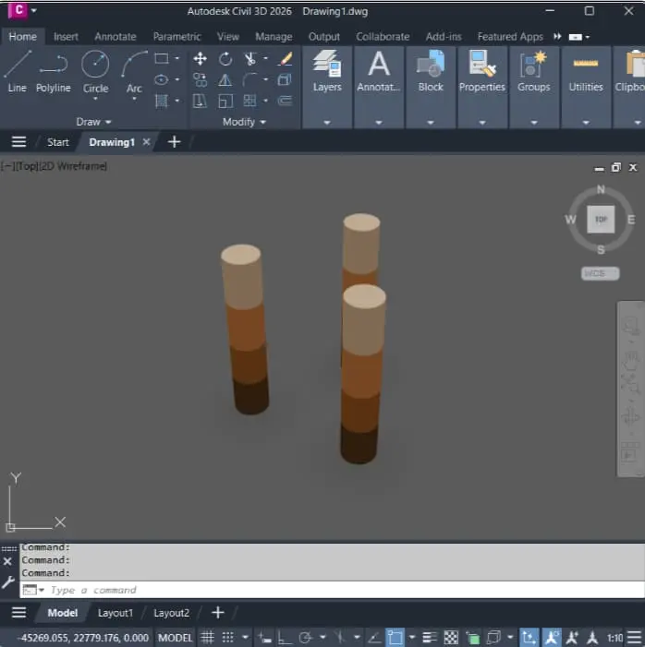Screen dimensions: 645x647
Task: Click the command line customize wrench icon
Action: pos(7,582)
